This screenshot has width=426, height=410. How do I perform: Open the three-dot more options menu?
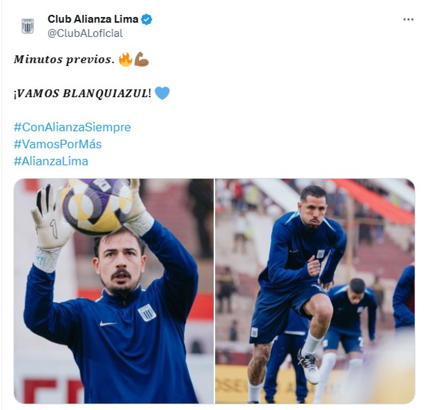pyautogui.click(x=409, y=20)
